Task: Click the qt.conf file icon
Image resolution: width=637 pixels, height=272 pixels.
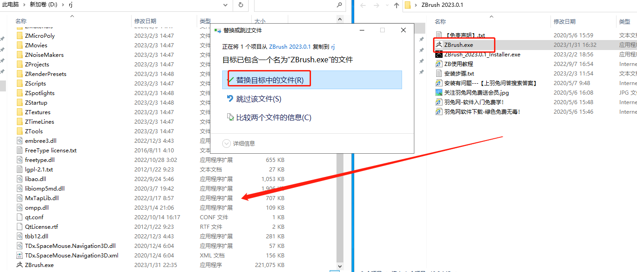Action: click(x=20, y=217)
